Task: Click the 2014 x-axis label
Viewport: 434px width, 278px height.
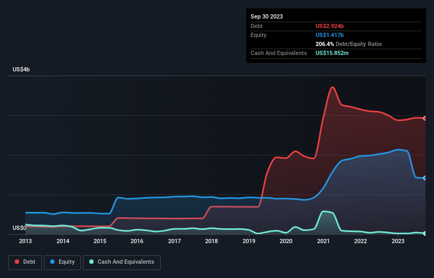Action: (x=63, y=241)
